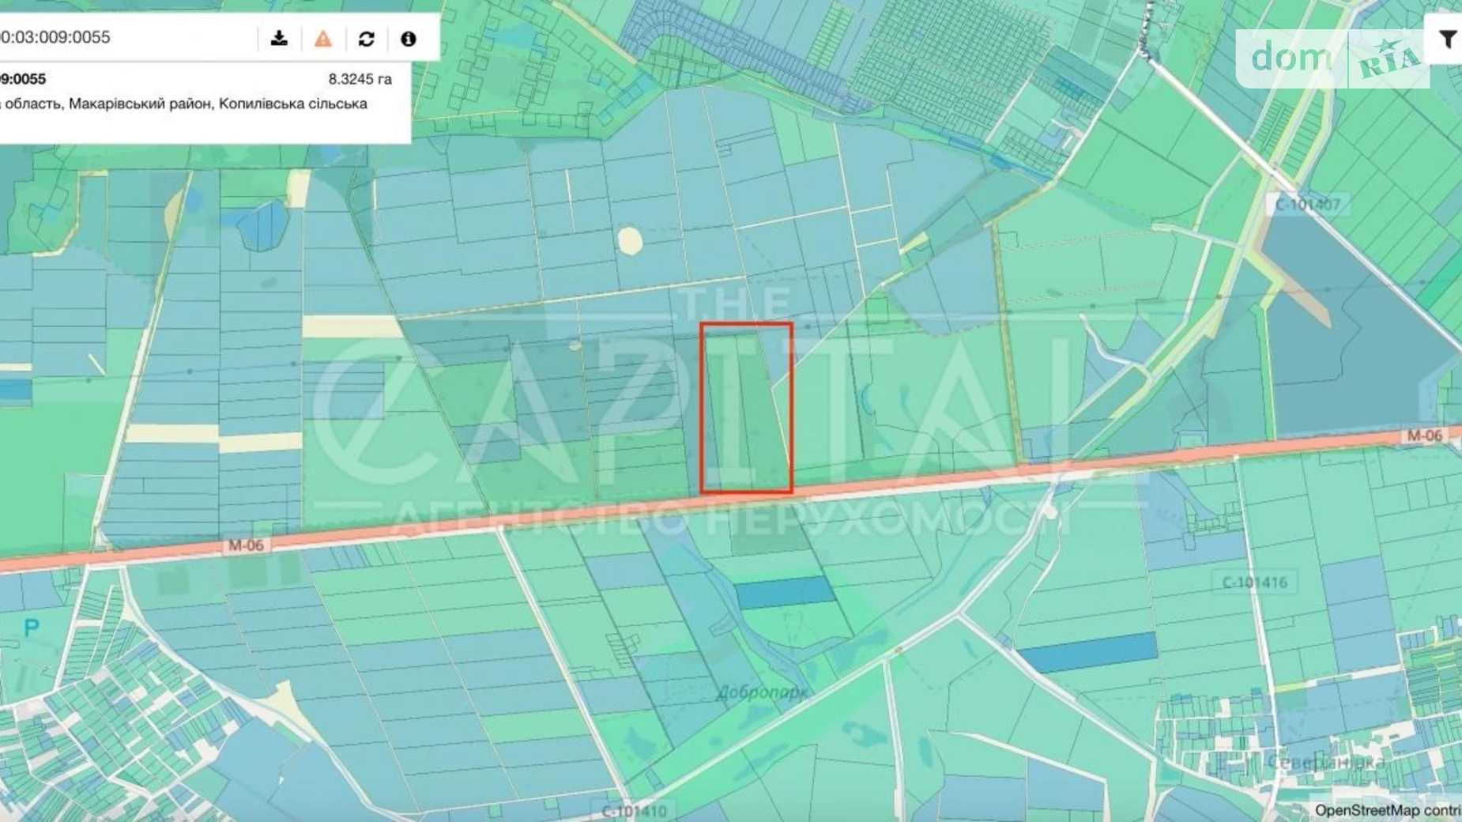Click the M-06 label near right edge
The height and width of the screenshot is (822, 1462).
[1424, 436]
